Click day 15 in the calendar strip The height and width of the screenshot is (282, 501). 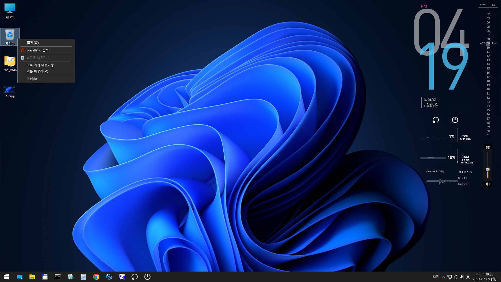(x=488, y=69)
